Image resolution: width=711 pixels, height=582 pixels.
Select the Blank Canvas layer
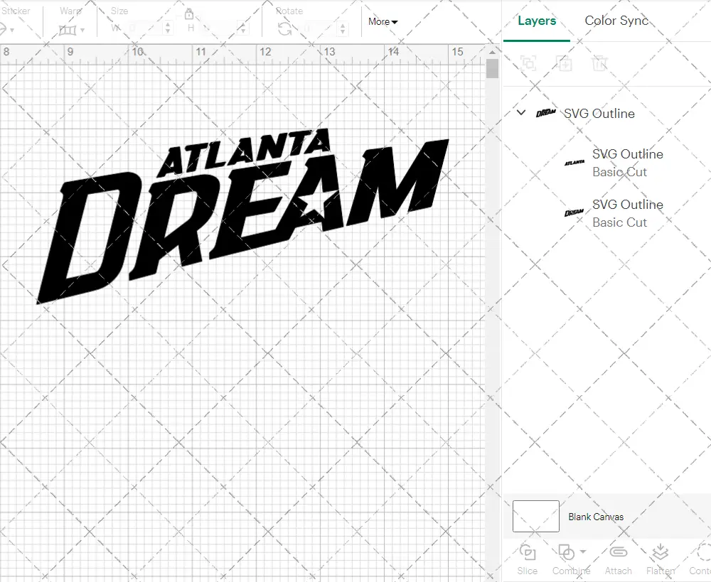click(x=594, y=517)
